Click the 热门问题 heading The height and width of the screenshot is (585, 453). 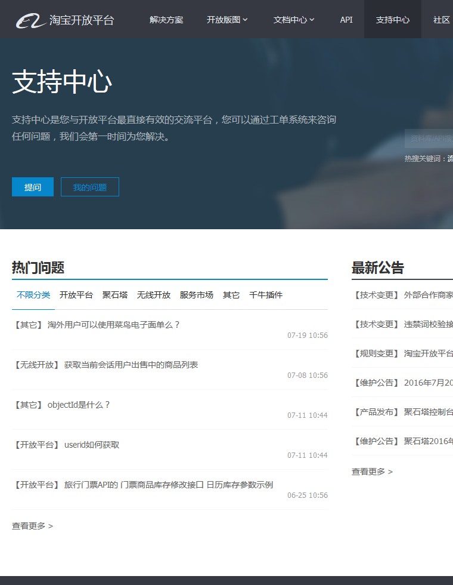38,268
